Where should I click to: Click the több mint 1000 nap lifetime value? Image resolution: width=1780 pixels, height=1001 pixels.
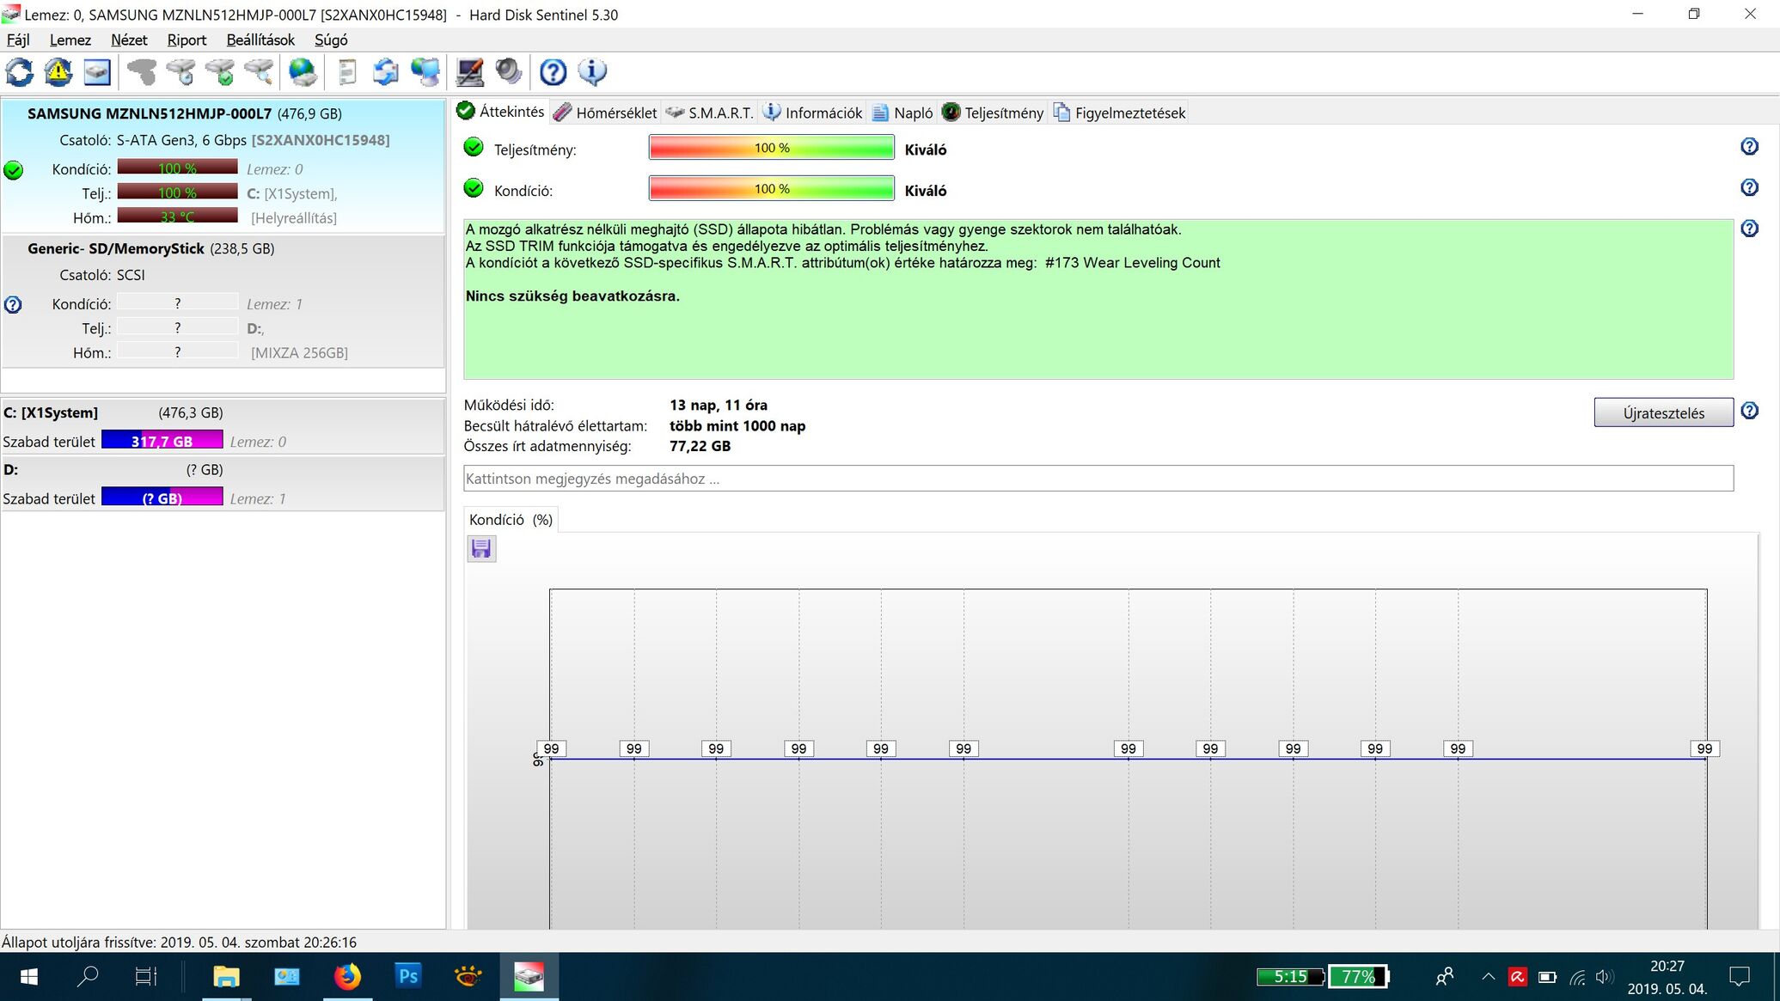(737, 425)
